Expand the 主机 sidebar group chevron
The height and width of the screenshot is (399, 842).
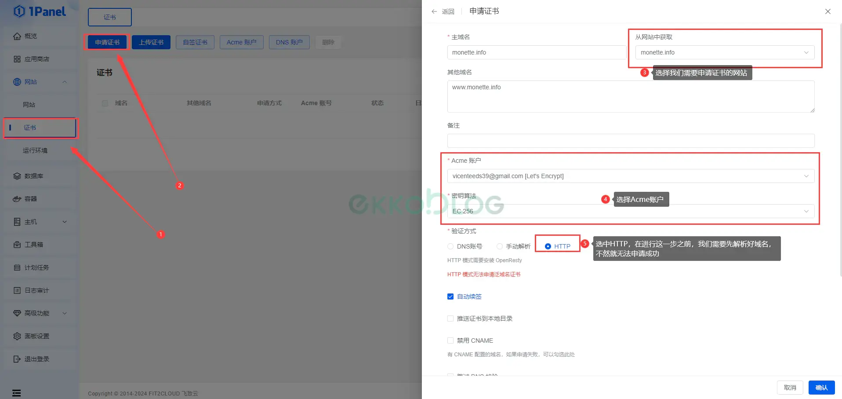coord(65,222)
